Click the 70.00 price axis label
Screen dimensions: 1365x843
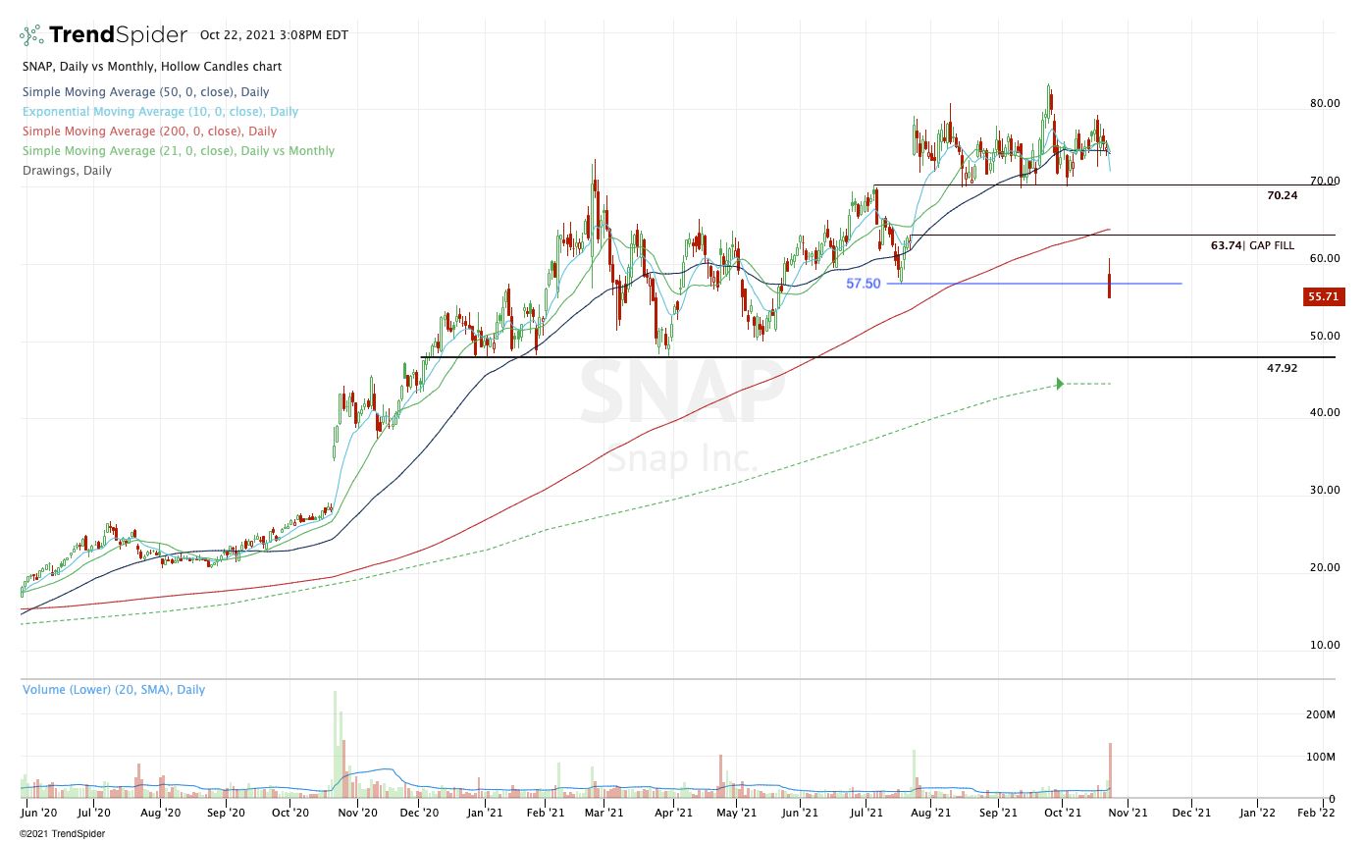coord(1325,181)
